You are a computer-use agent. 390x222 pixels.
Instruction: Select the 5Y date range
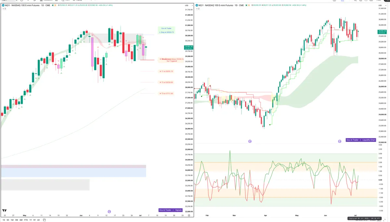click(x=34, y=220)
